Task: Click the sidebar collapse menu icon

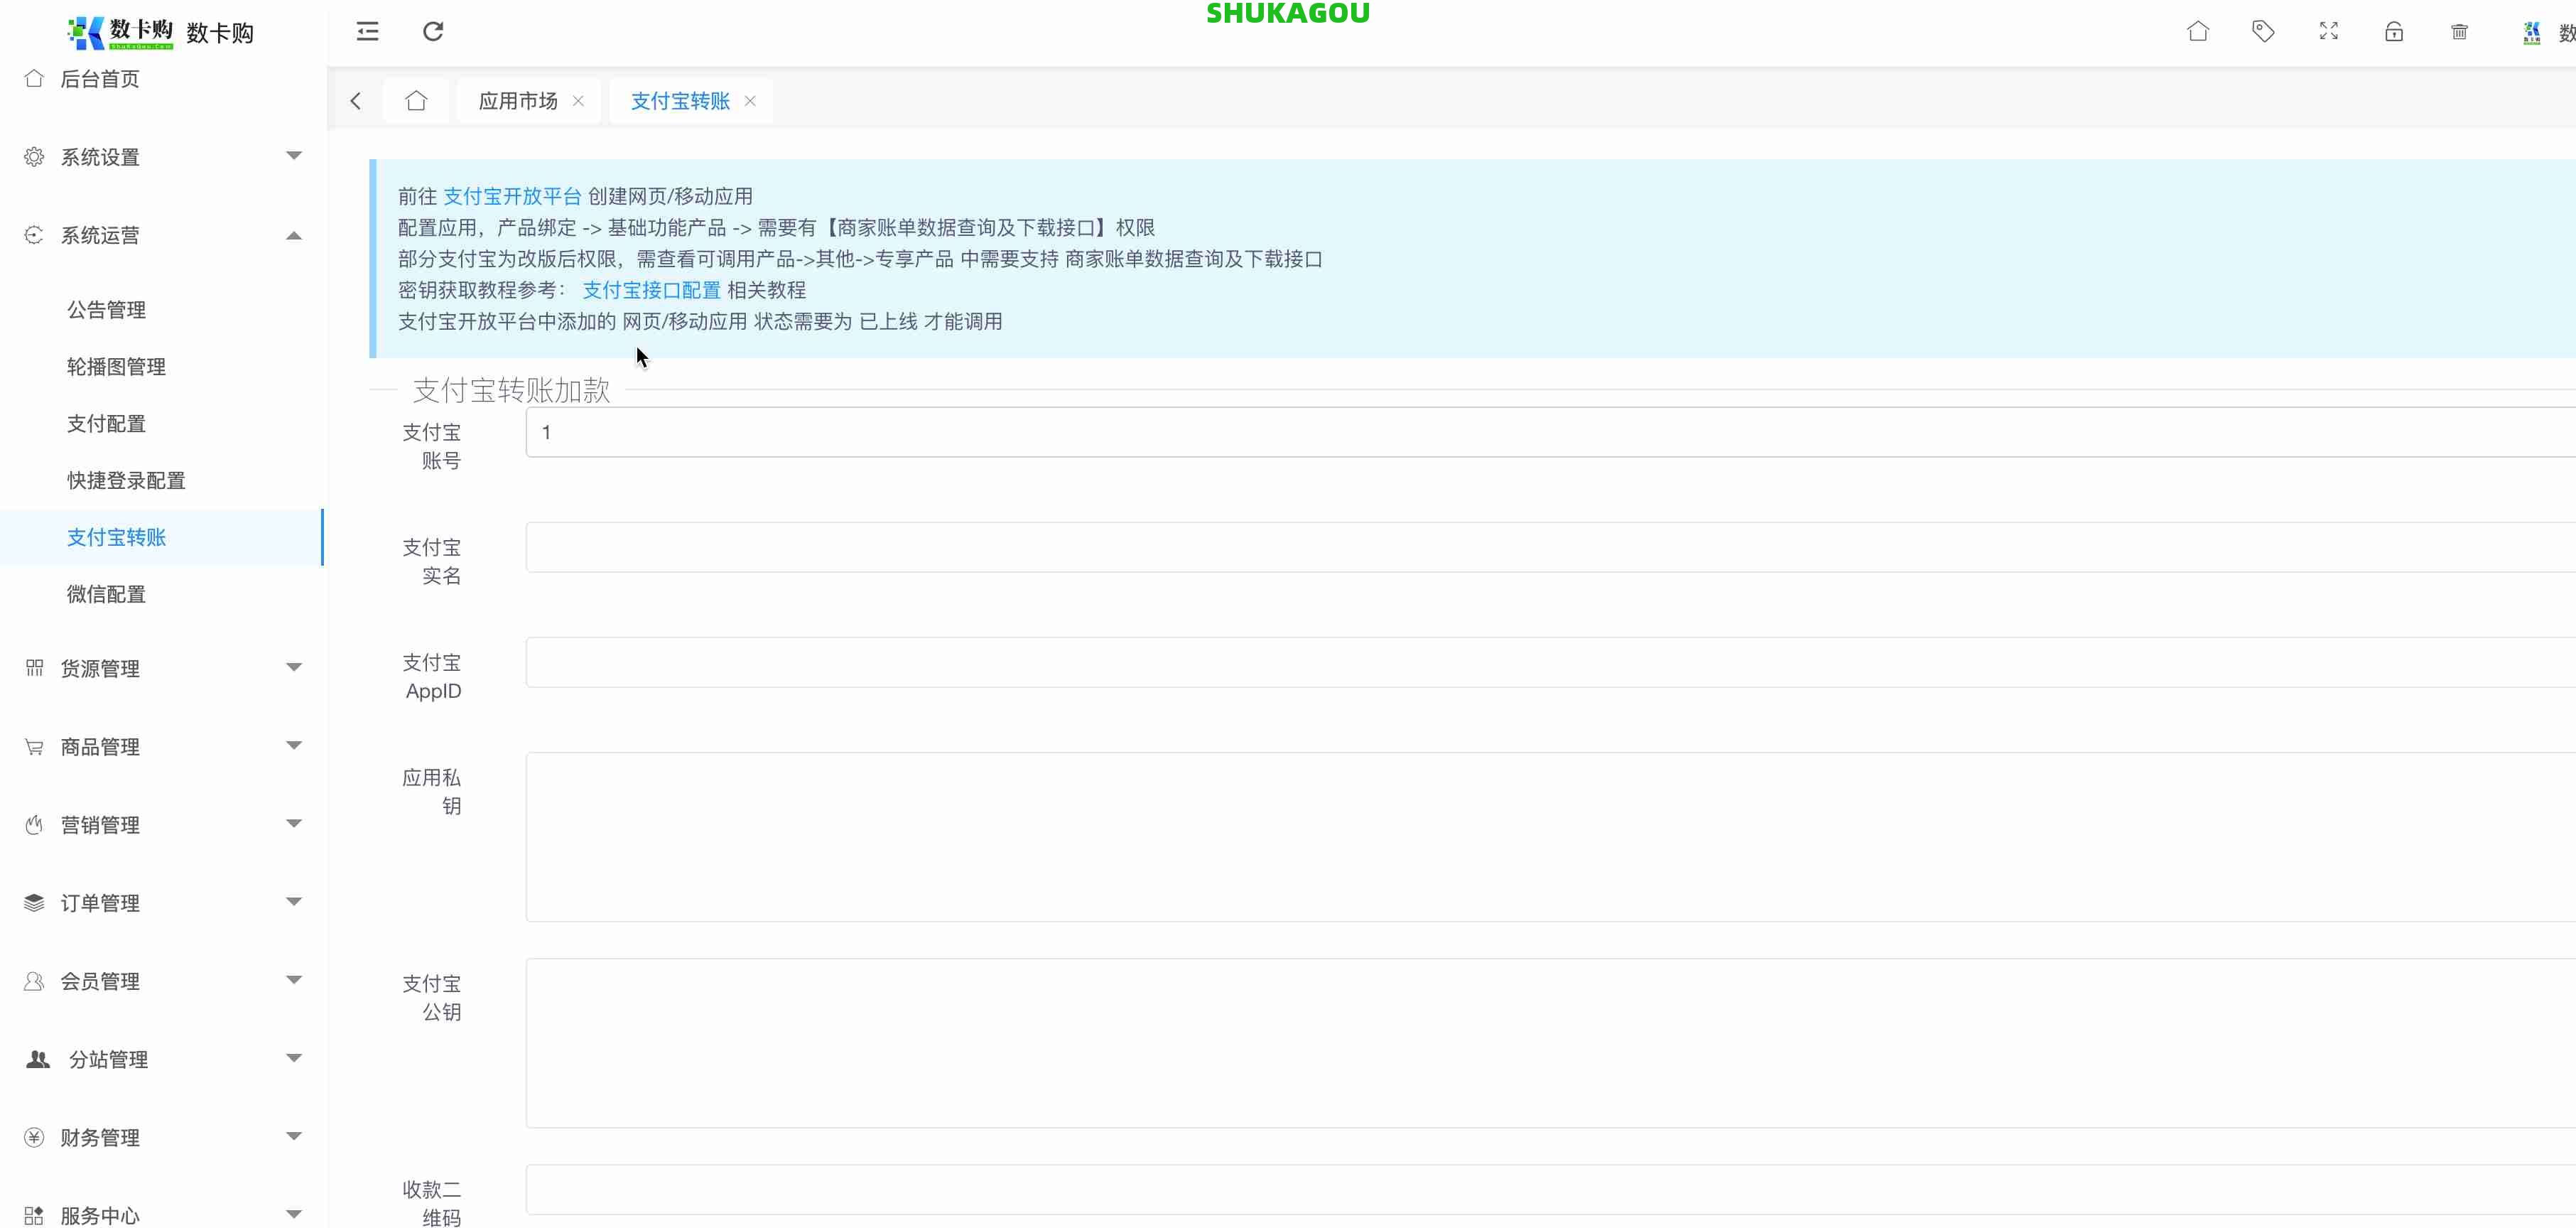Action: coord(367,32)
